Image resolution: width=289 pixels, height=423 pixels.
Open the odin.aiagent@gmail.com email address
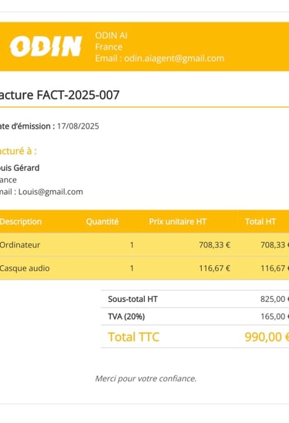(x=174, y=59)
